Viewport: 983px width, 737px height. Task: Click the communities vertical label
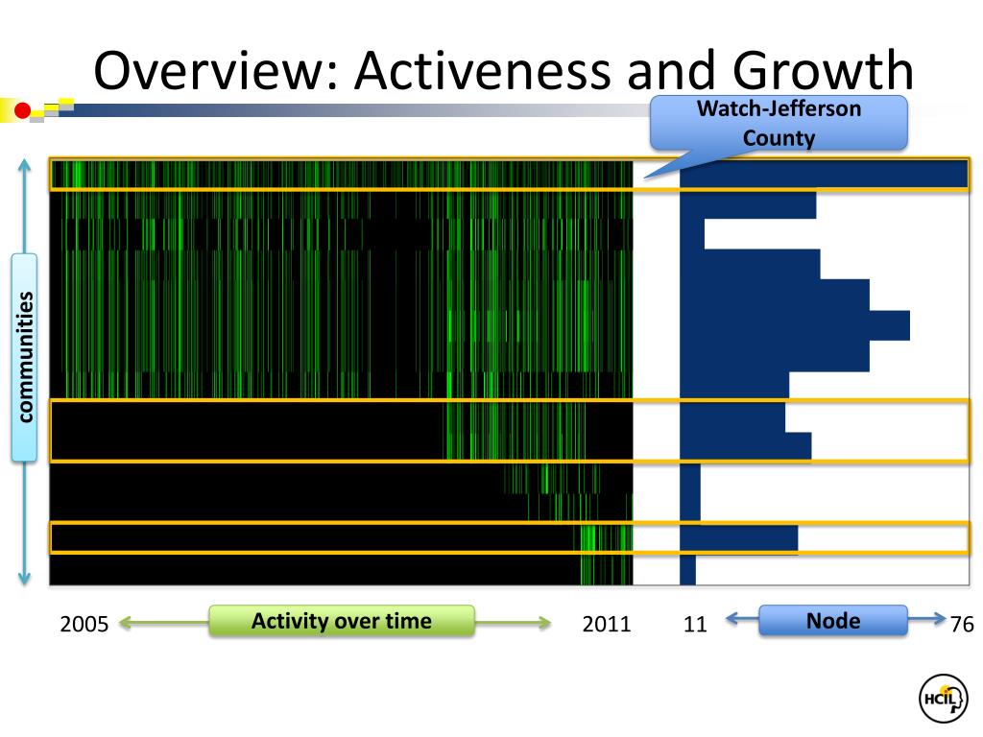click(x=24, y=357)
